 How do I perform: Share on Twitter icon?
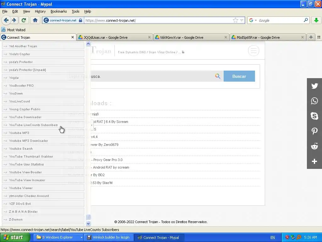click(x=314, y=86)
